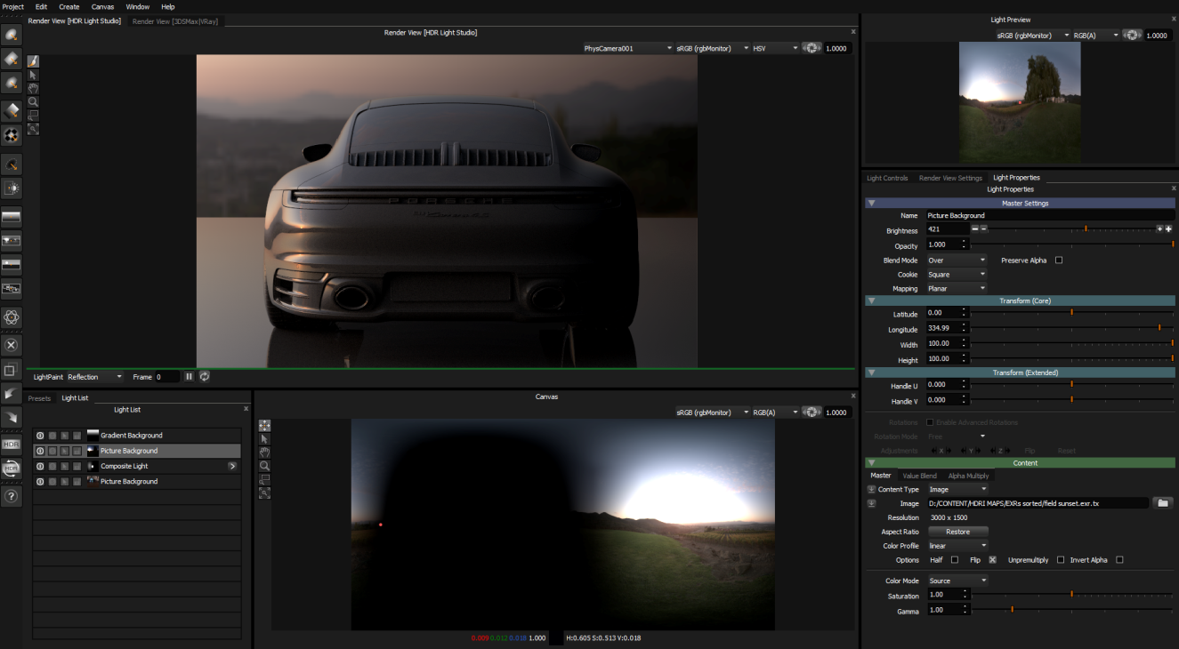Screen dimensions: 1179x649
Task: Toggle visibility of Composite Light
Action: (40, 466)
